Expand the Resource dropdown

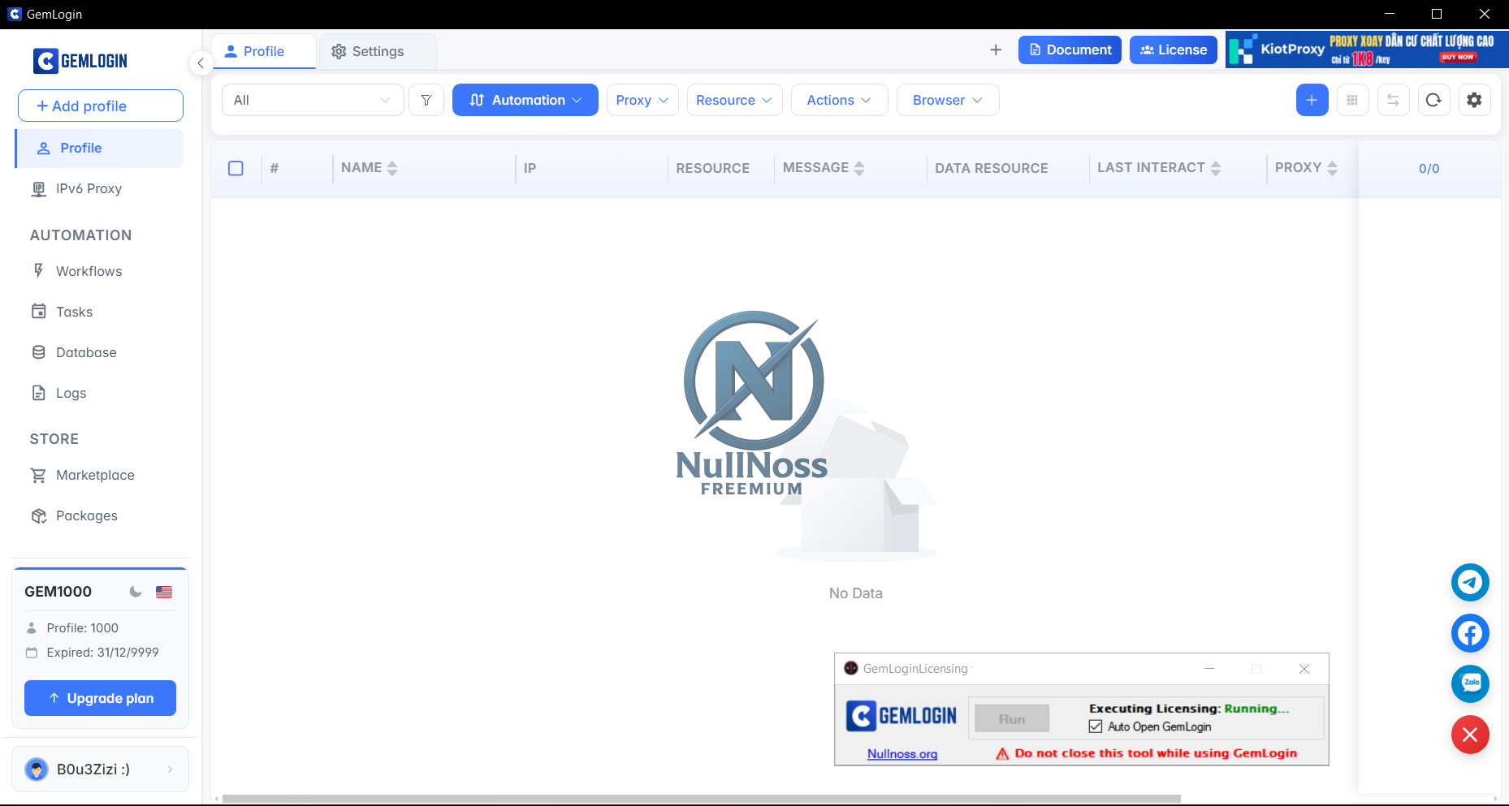(x=734, y=100)
